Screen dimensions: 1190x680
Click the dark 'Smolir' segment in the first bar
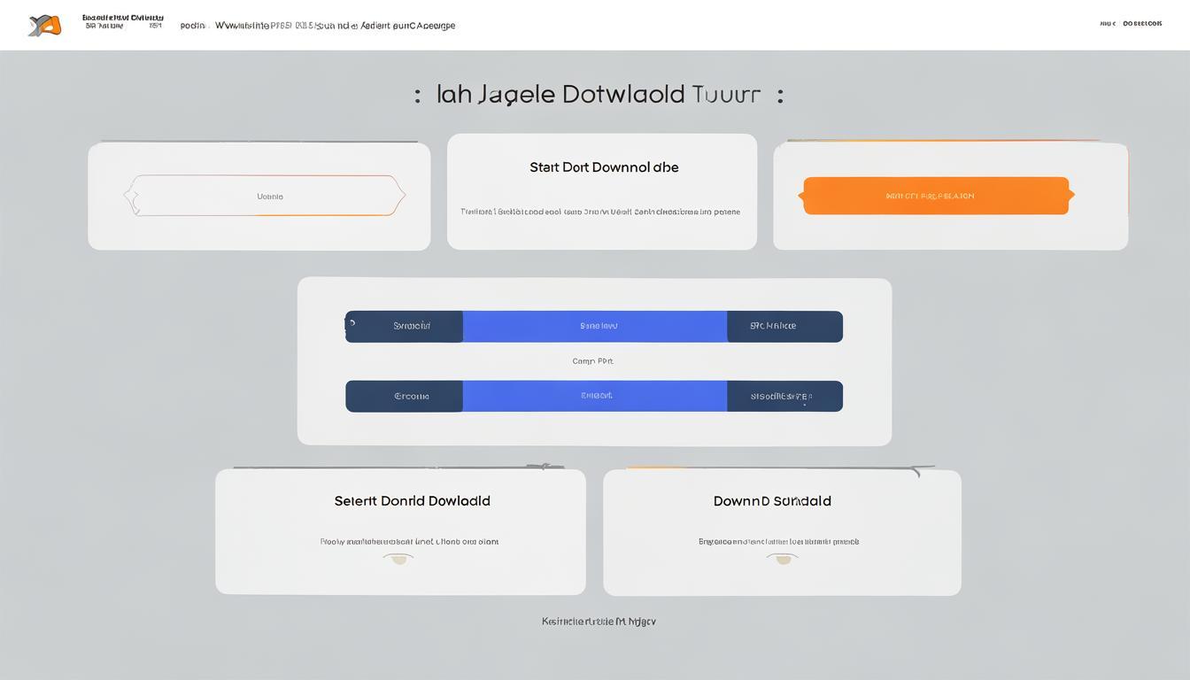point(406,325)
